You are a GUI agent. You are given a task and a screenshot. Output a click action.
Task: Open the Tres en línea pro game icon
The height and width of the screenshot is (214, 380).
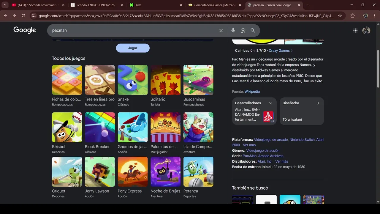(x=100, y=80)
